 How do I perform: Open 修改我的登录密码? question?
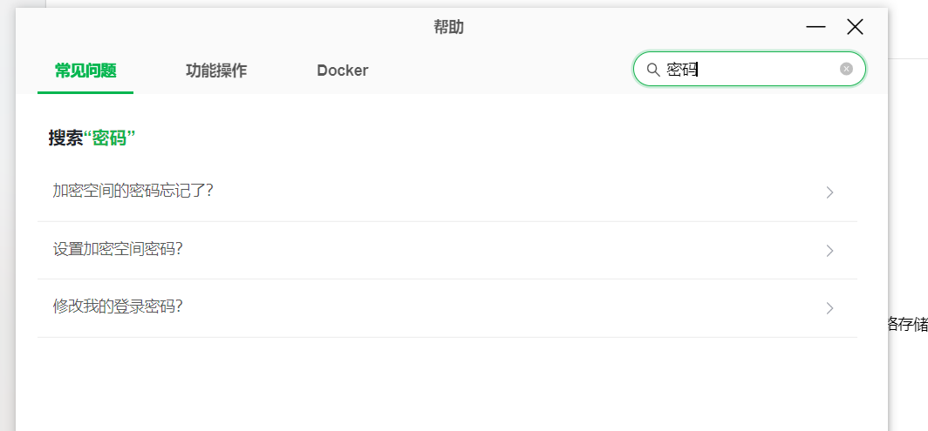click(447, 307)
